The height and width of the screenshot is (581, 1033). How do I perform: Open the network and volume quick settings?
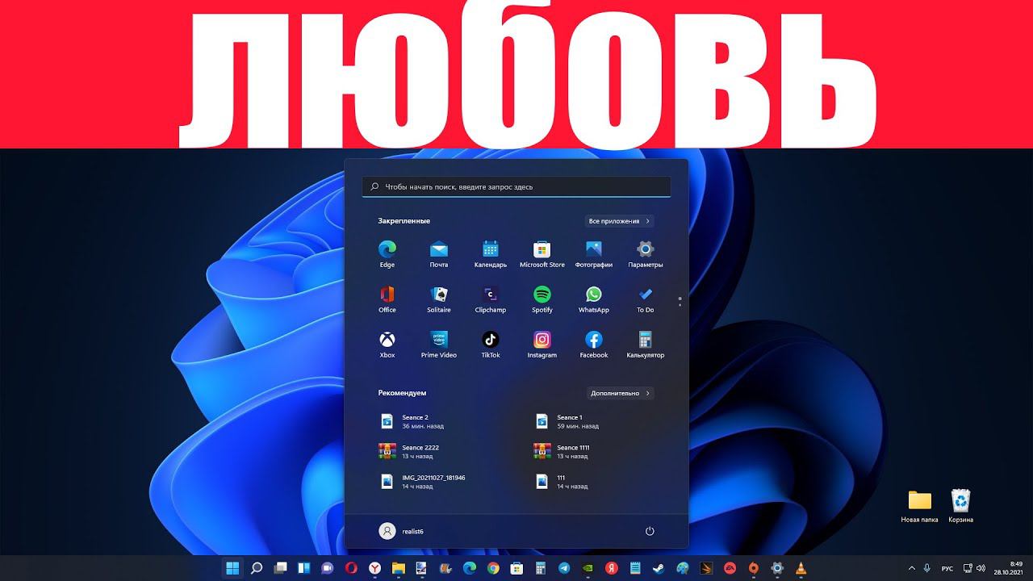pyautogui.click(x=975, y=568)
